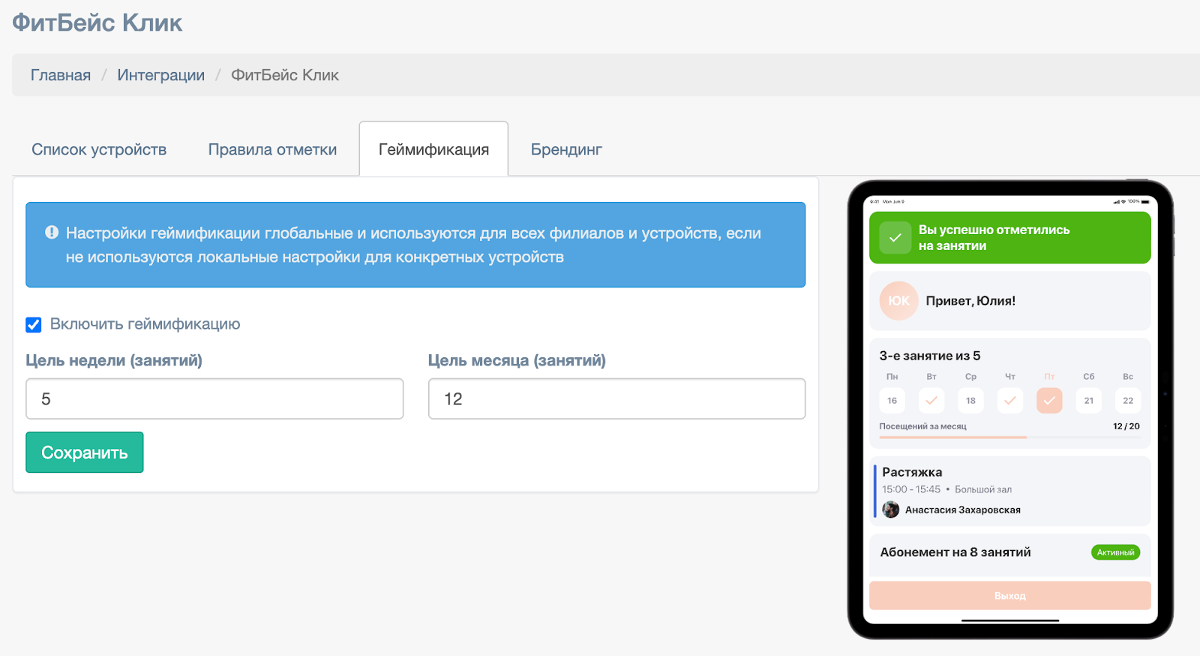Click the Вы успешно отметились banner text

click(994, 237)
